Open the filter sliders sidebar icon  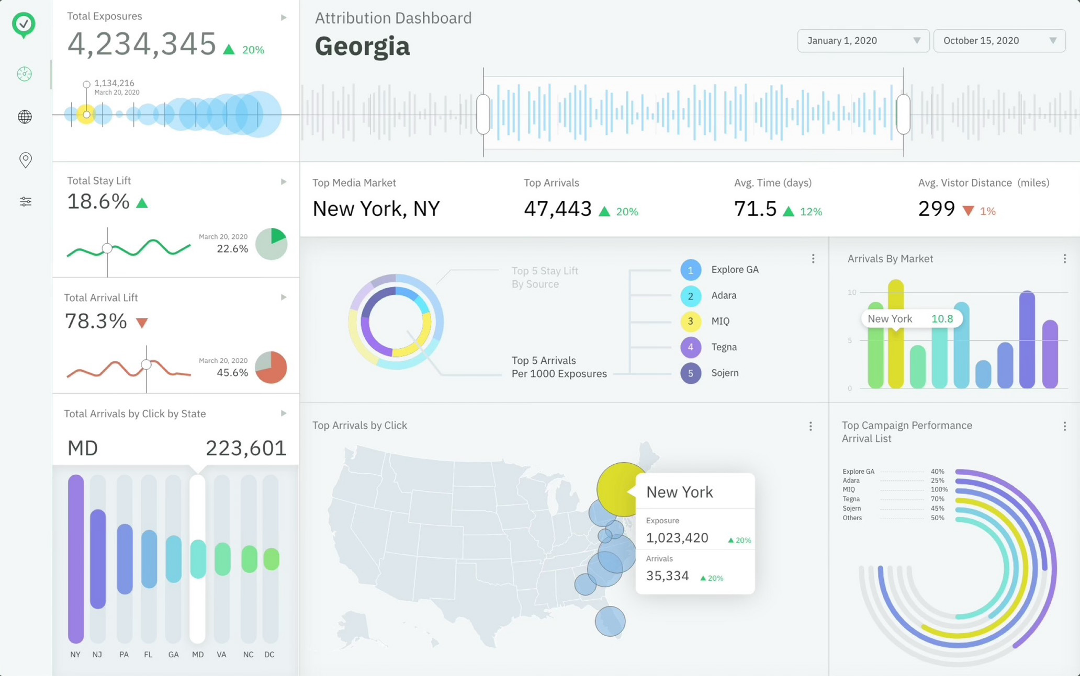(x=25, y=202)
